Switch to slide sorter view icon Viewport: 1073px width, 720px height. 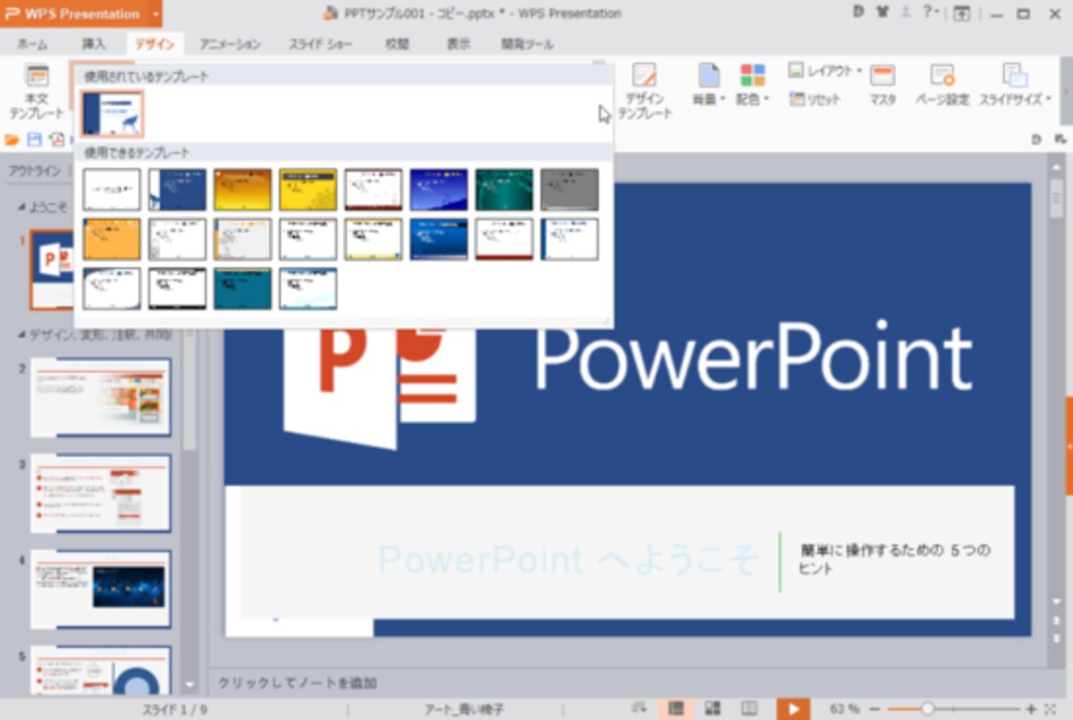714,708
